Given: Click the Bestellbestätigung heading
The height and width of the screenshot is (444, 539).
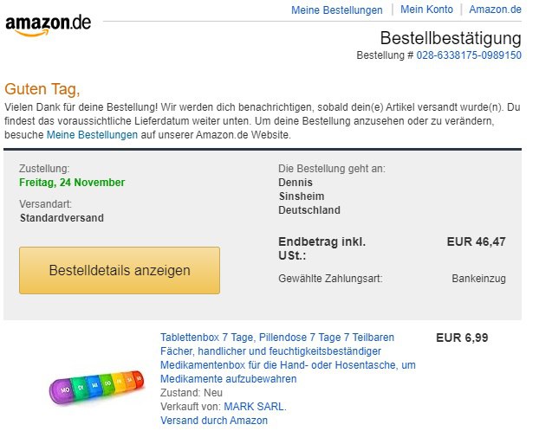Looking at the screenshot, I should pyautogui.click(x=451, y=38).
